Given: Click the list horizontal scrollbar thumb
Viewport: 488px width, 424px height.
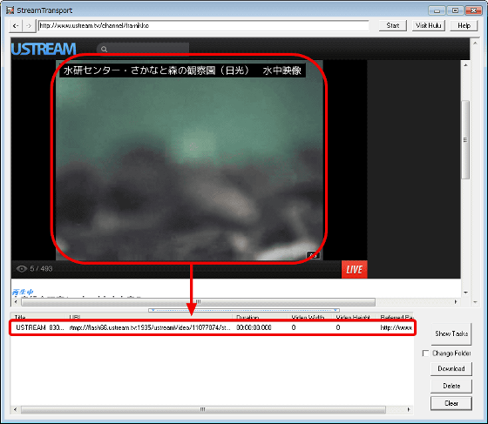Looking at the screenshot, I should click(x=203, y=409).
